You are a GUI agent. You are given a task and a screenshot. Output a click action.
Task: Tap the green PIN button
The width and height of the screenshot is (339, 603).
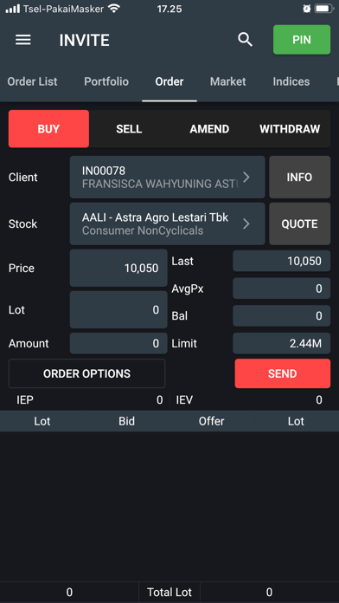pyautogui.click(x=302, y=40)
